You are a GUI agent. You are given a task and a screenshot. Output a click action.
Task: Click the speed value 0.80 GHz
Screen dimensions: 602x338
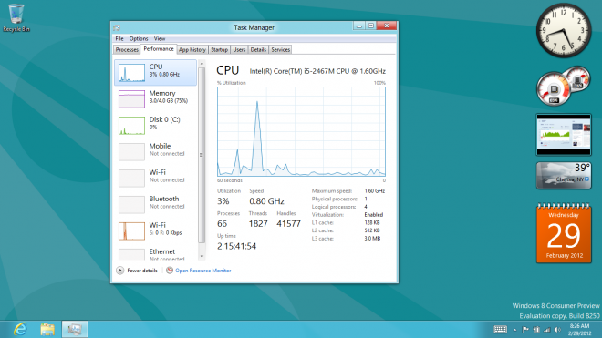(266, 201)
